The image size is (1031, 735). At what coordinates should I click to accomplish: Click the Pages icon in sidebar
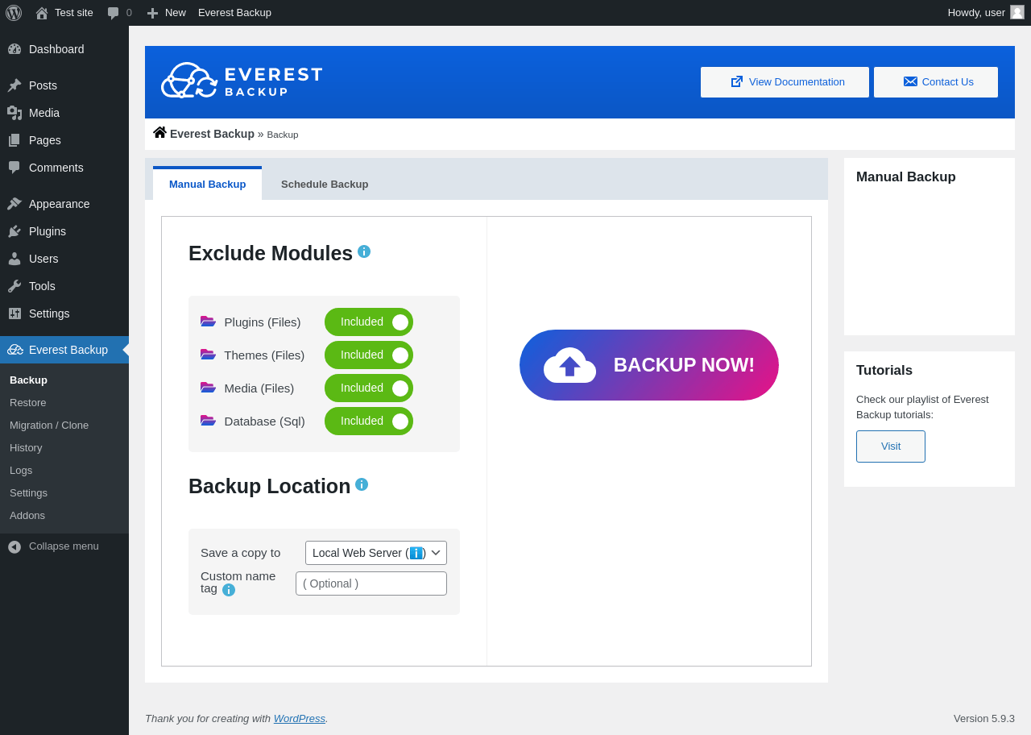(14, 140)
